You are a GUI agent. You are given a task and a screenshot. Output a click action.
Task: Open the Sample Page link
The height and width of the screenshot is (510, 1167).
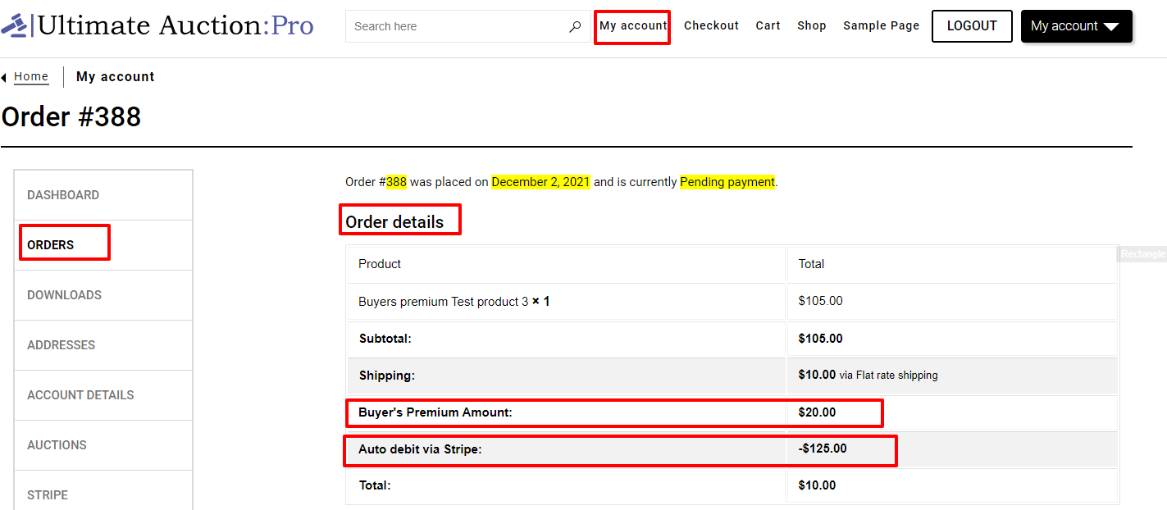881,25
